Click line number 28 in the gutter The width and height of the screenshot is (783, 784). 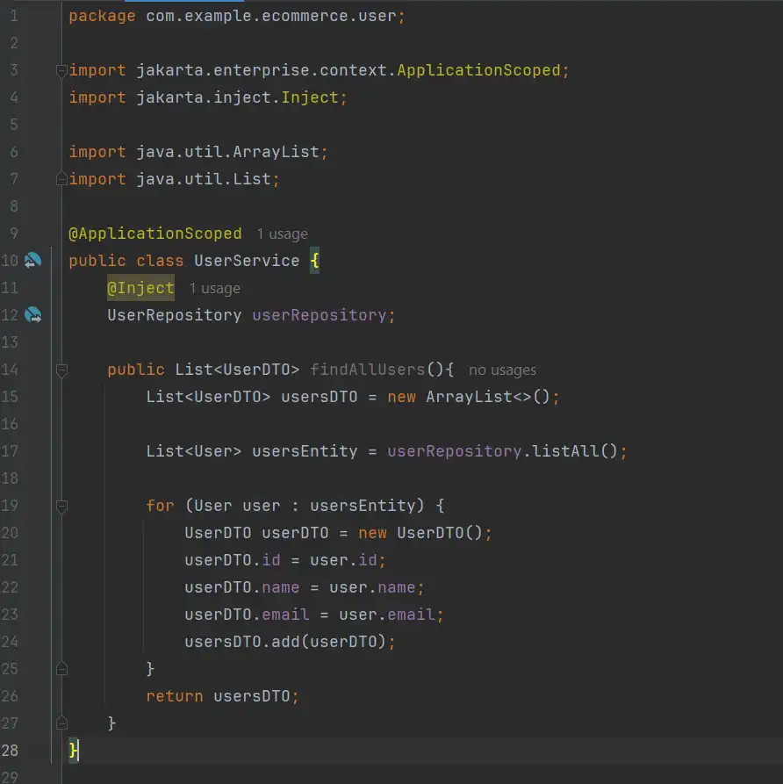pos(10,751)
